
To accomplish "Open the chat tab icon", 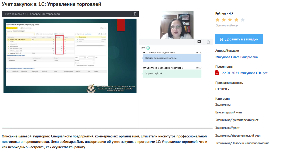I will (x=199, y=42).
